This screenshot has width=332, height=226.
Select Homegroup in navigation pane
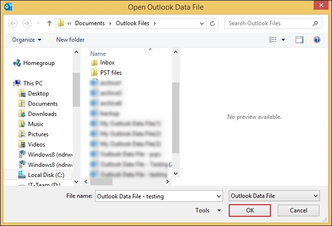[39, 63]
